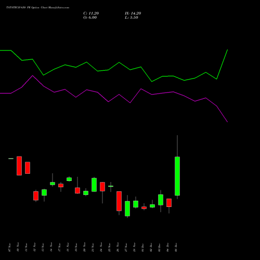Select the small red candle above 17 Nov
Screen dimensions: 260x260
61,186
